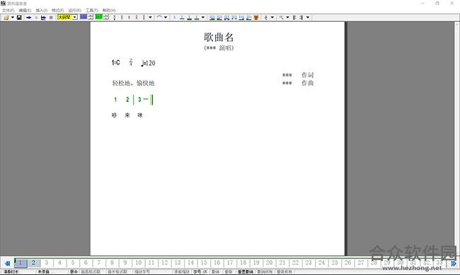
Task: Select the fourth note icon with top dot
Action: point(137,18)
